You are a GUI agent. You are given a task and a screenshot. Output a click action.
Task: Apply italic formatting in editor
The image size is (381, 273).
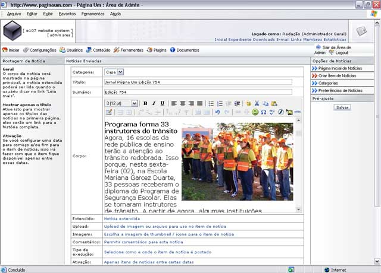tap(154, 103)
